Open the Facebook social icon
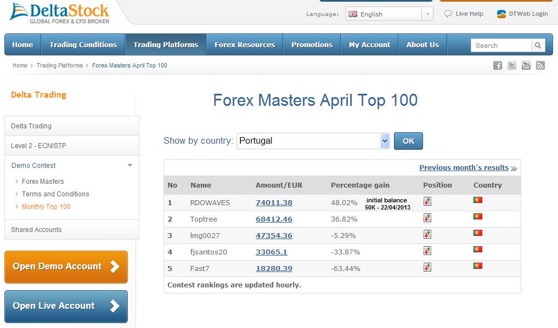Viewport: 558px width, 328px height. 498,65
